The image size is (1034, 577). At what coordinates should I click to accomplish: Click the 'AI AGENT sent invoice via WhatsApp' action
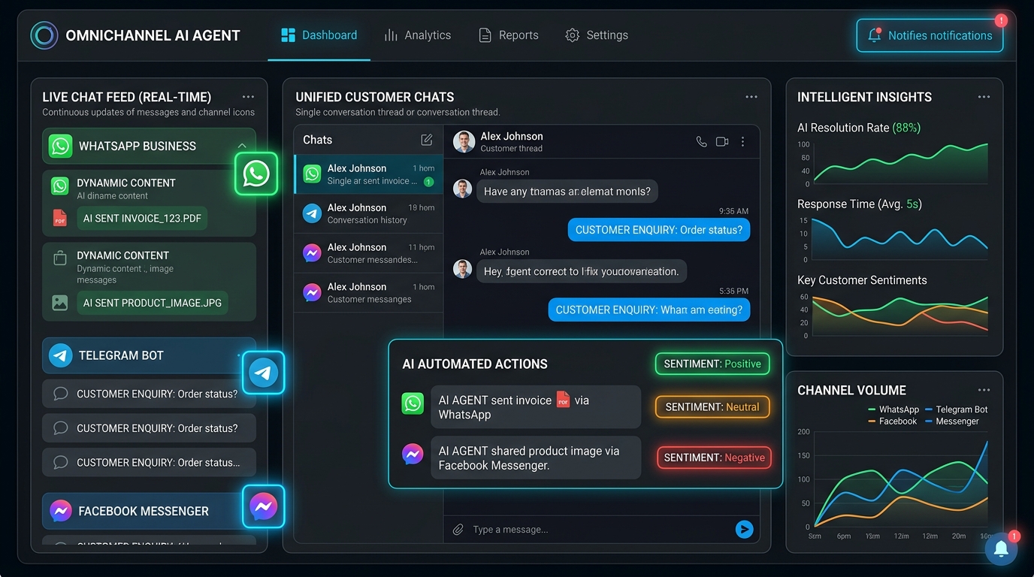click(x=536, y=407)
